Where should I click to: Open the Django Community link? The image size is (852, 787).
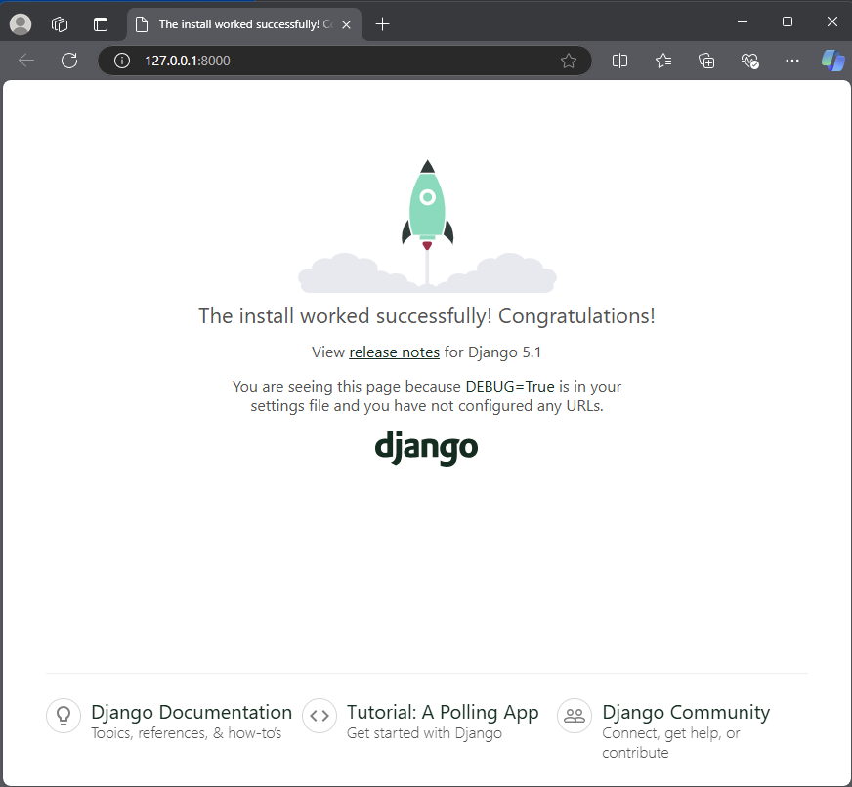pyautogui.click(x=686, y=712)
